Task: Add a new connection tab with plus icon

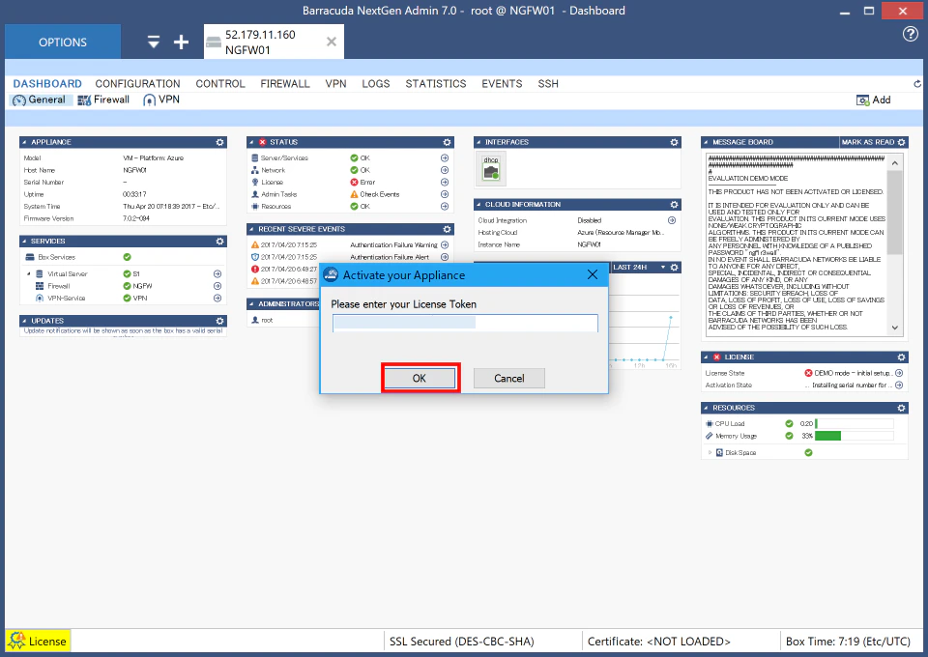Action: point(181,42)
